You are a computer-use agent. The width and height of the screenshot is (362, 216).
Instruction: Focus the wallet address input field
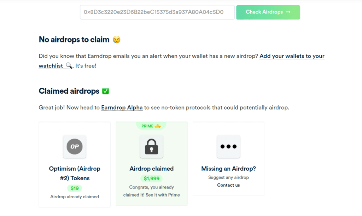coord(157,12)
